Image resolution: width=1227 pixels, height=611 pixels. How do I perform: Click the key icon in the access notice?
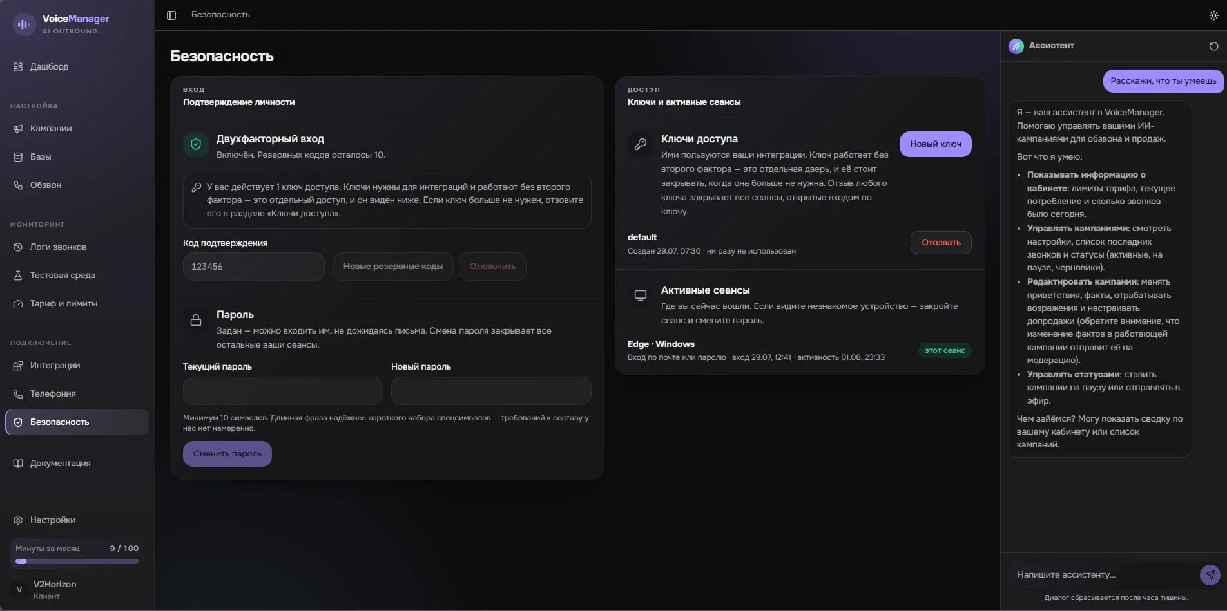[197, 187]
